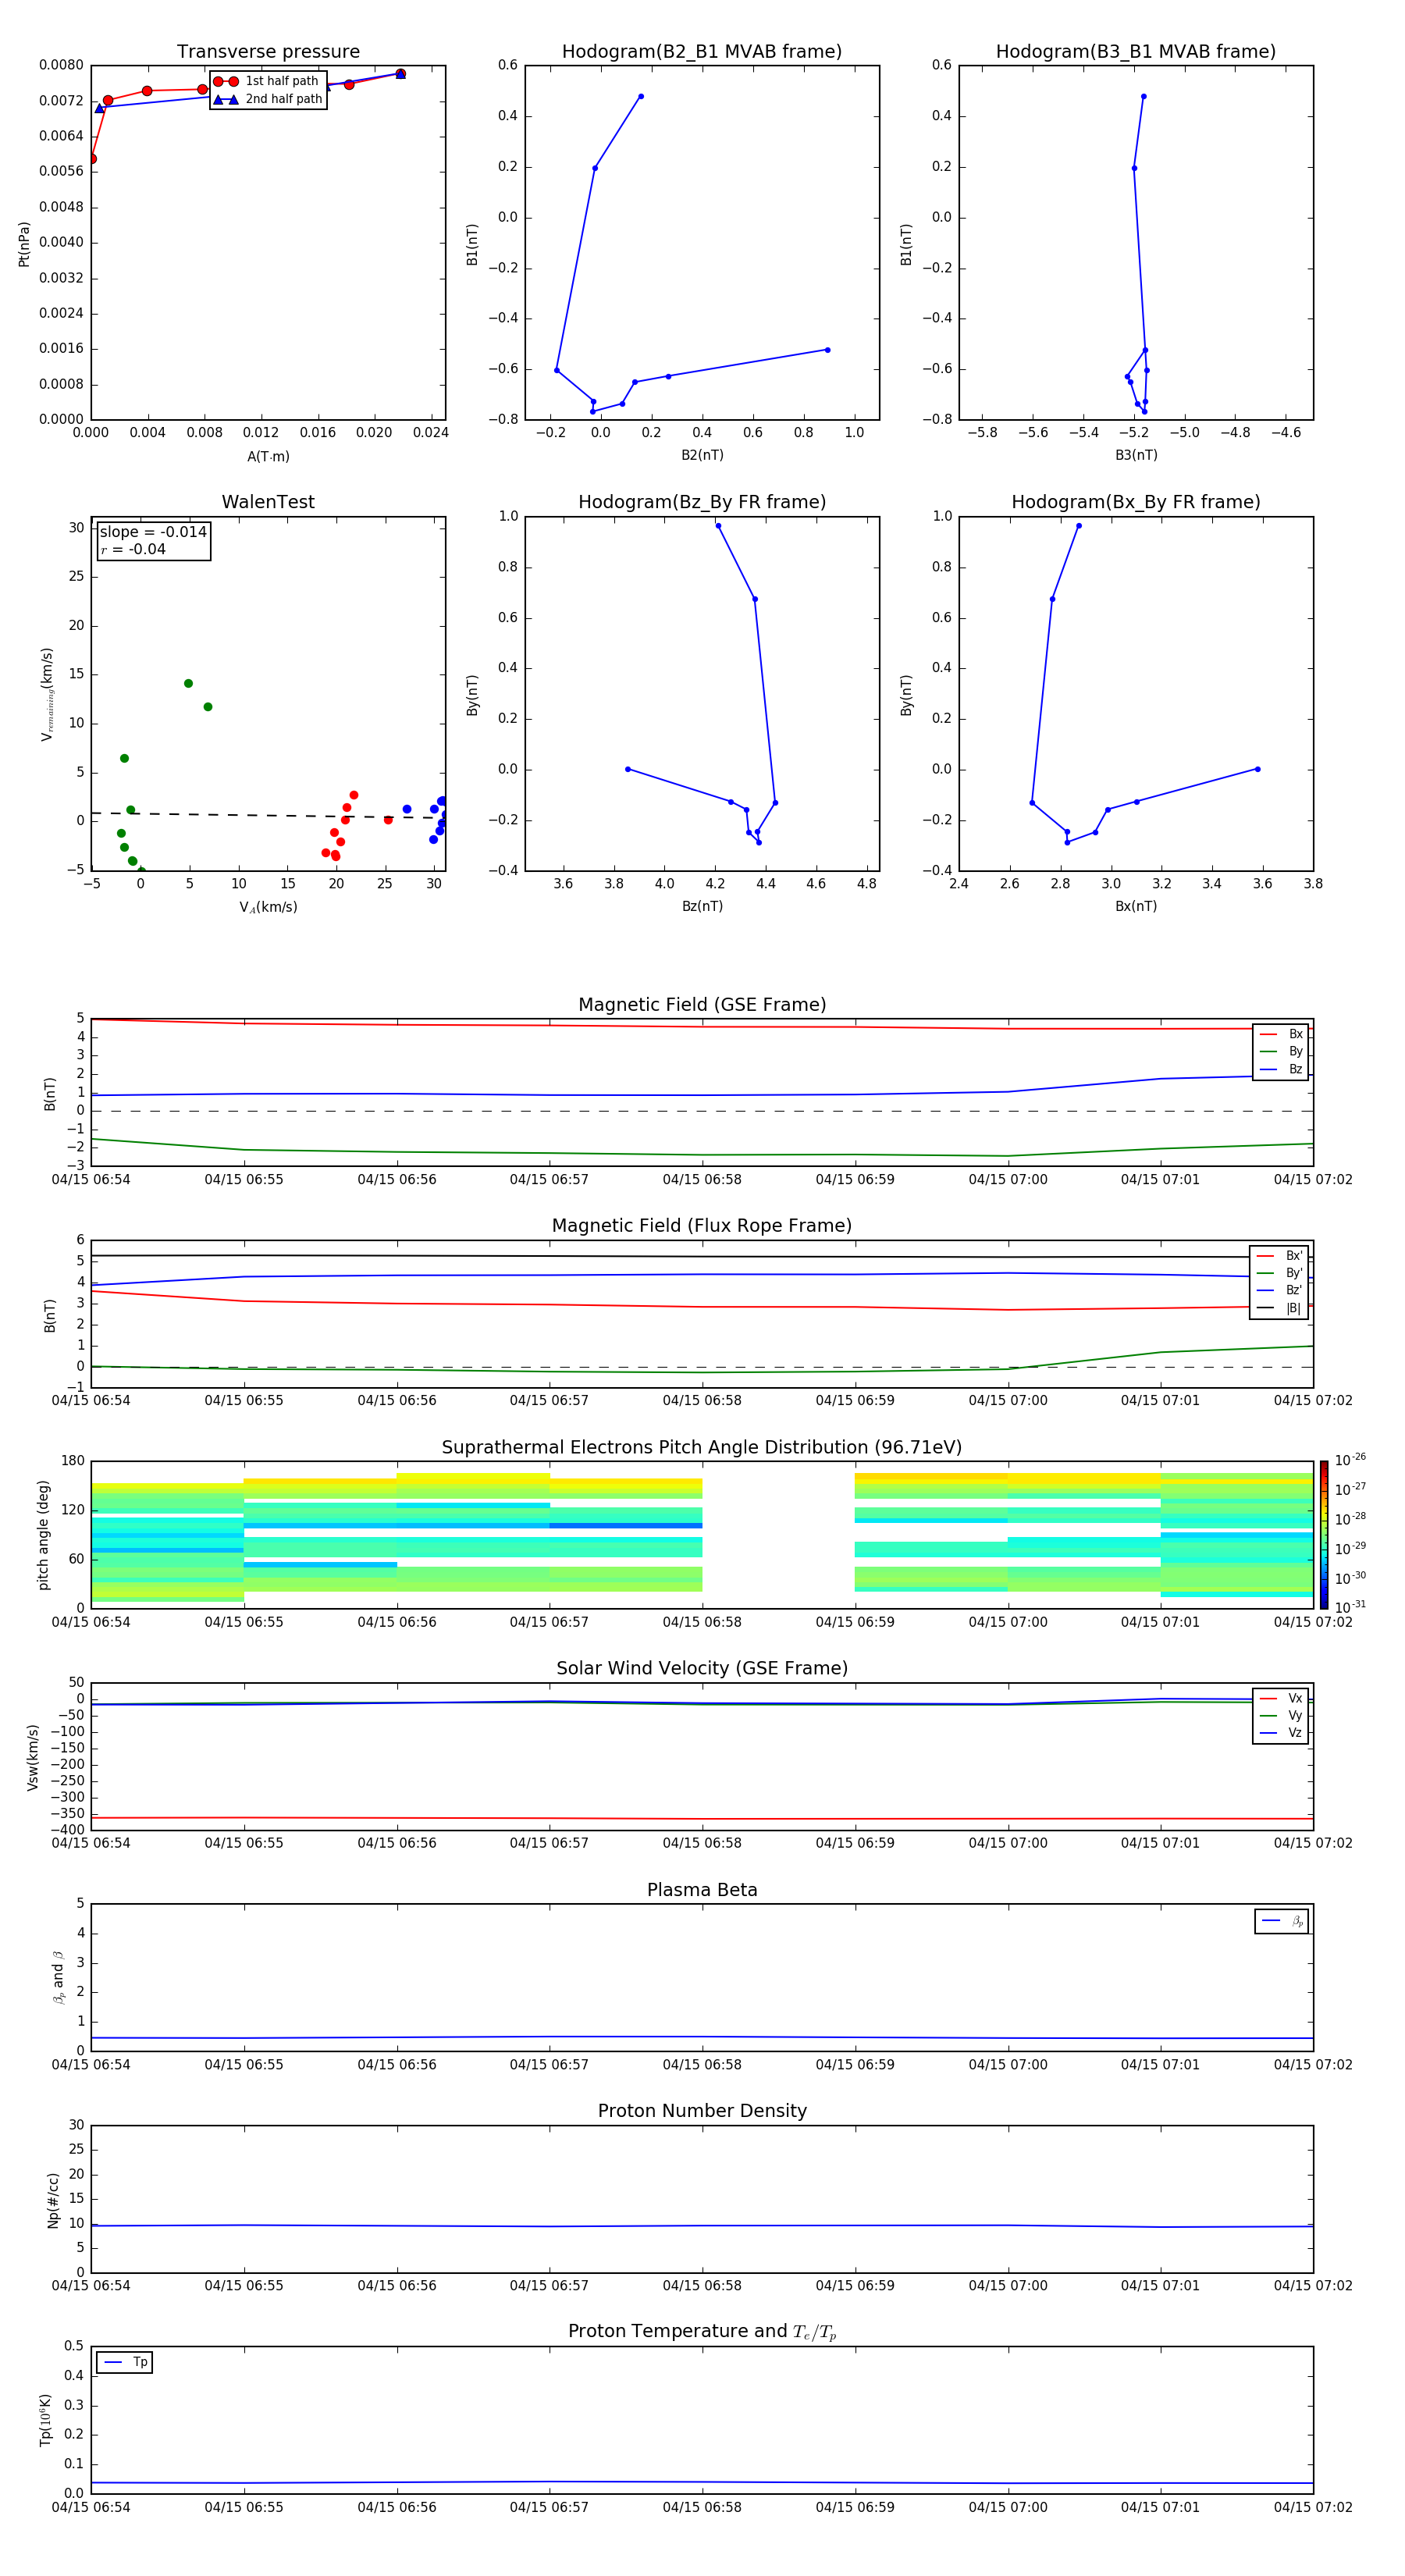
Task: Select the "Bx'" legend entry in Flux Rope panel
Action: (x=1279, y=1256)
